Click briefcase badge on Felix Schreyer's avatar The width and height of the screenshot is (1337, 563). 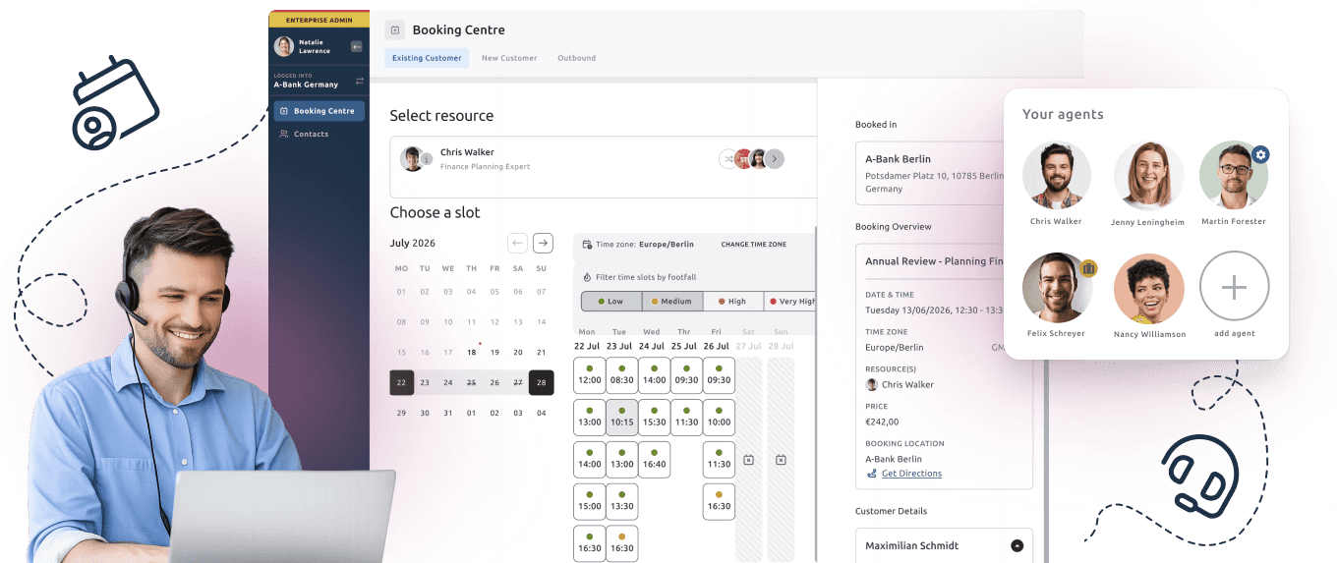1088,268
